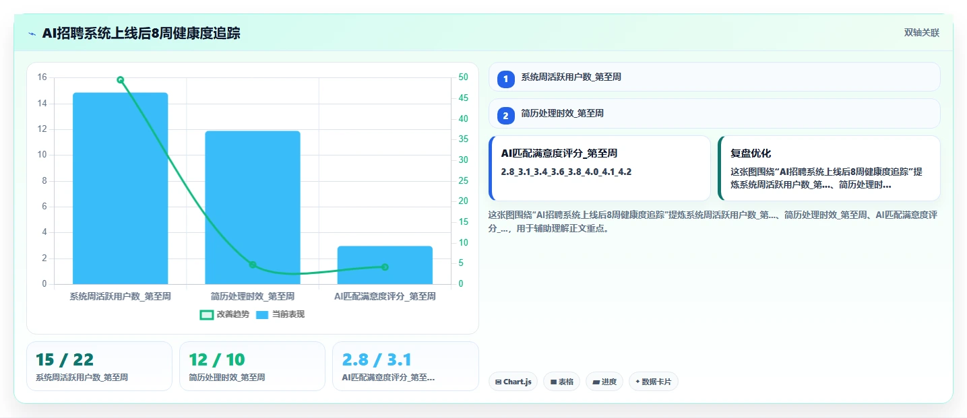Select the 表格 tag
Viewport: 967px width, 418px height.
(561, 382)
